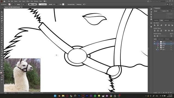Viewport: 174px width, 98px height.
Task: Select the Type tool
Action: point(2,23)
